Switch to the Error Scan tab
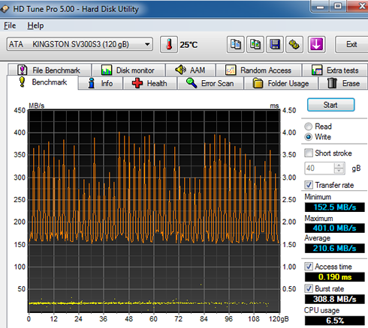The height and width of the screenshot is (328, 368). coord(210,83)
